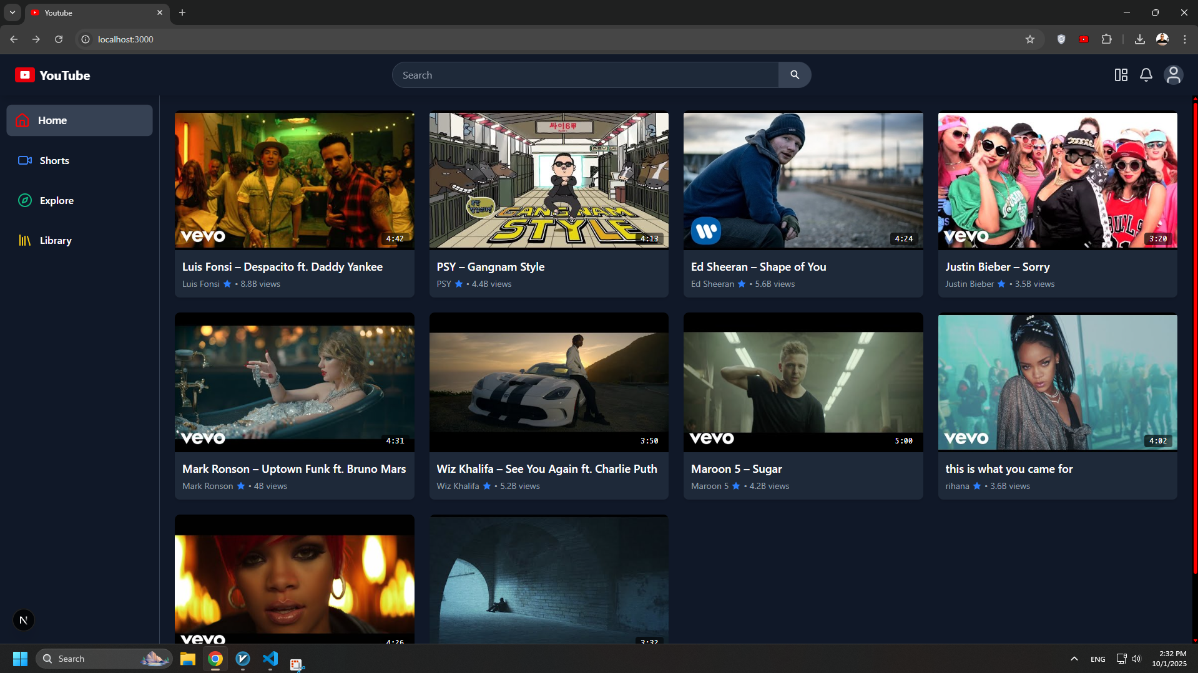This screenshot has height=673, width=1198.
Task: Click title 'Wiz Khalifa – See You Again'
Action: (546, 468)
